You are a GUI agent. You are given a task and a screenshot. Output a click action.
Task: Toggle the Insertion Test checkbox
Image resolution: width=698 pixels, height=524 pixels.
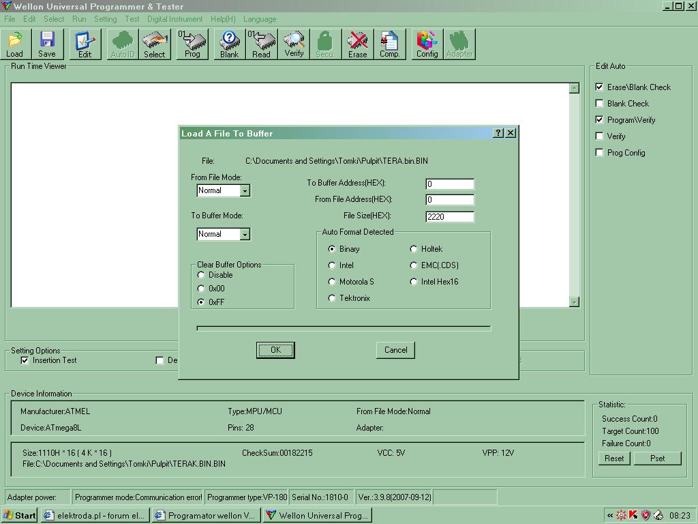click(25, 360)
